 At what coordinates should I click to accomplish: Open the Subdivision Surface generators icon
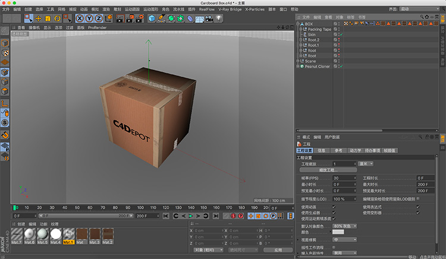tap(171, 18)
